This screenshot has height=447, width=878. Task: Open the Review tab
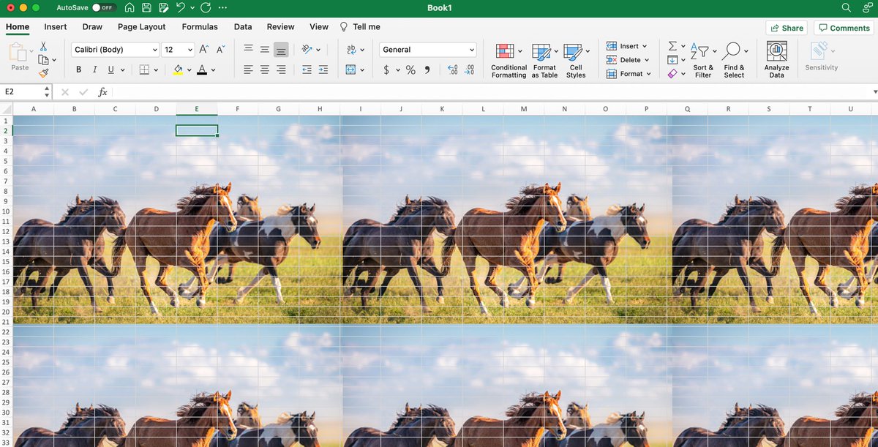[280, 26]
